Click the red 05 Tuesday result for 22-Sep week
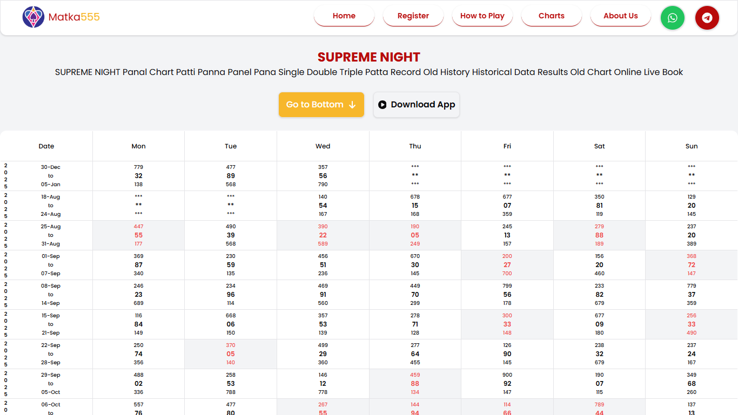The width and height of the screenshot is (738, 415). point(231,354)
